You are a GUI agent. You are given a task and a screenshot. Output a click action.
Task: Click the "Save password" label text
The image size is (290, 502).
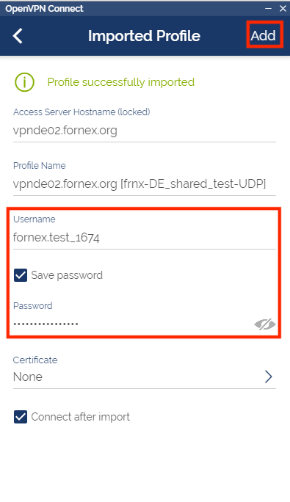point(67,275)
